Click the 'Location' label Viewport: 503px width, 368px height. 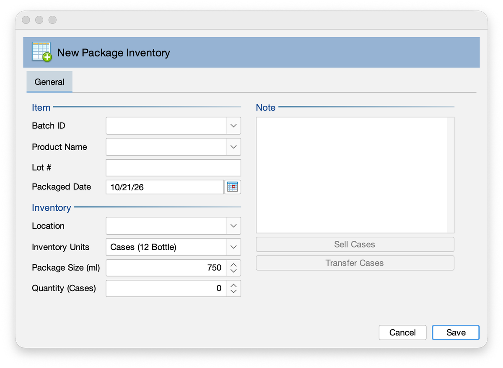click(x=48, y=226)
